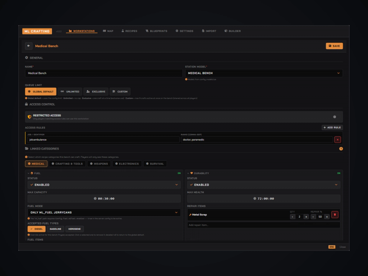Select the Exclusive queue limit option

pos(96,92)
